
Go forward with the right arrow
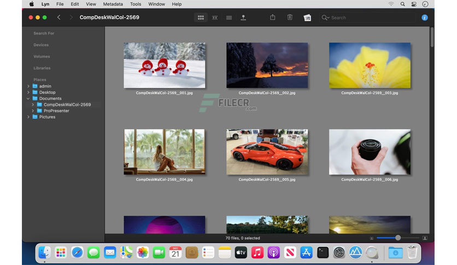coord(71,17)
